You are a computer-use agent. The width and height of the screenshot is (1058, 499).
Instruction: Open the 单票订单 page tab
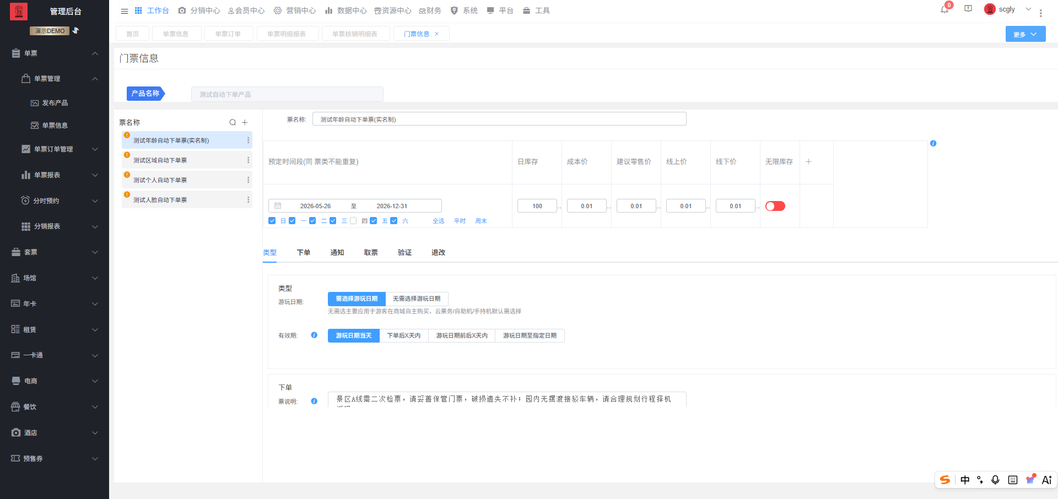click(229, 34)
